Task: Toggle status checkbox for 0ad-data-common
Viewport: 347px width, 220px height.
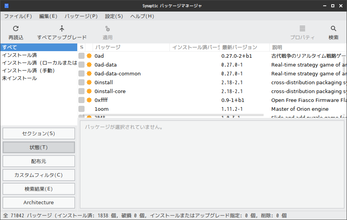Action: 81,73
